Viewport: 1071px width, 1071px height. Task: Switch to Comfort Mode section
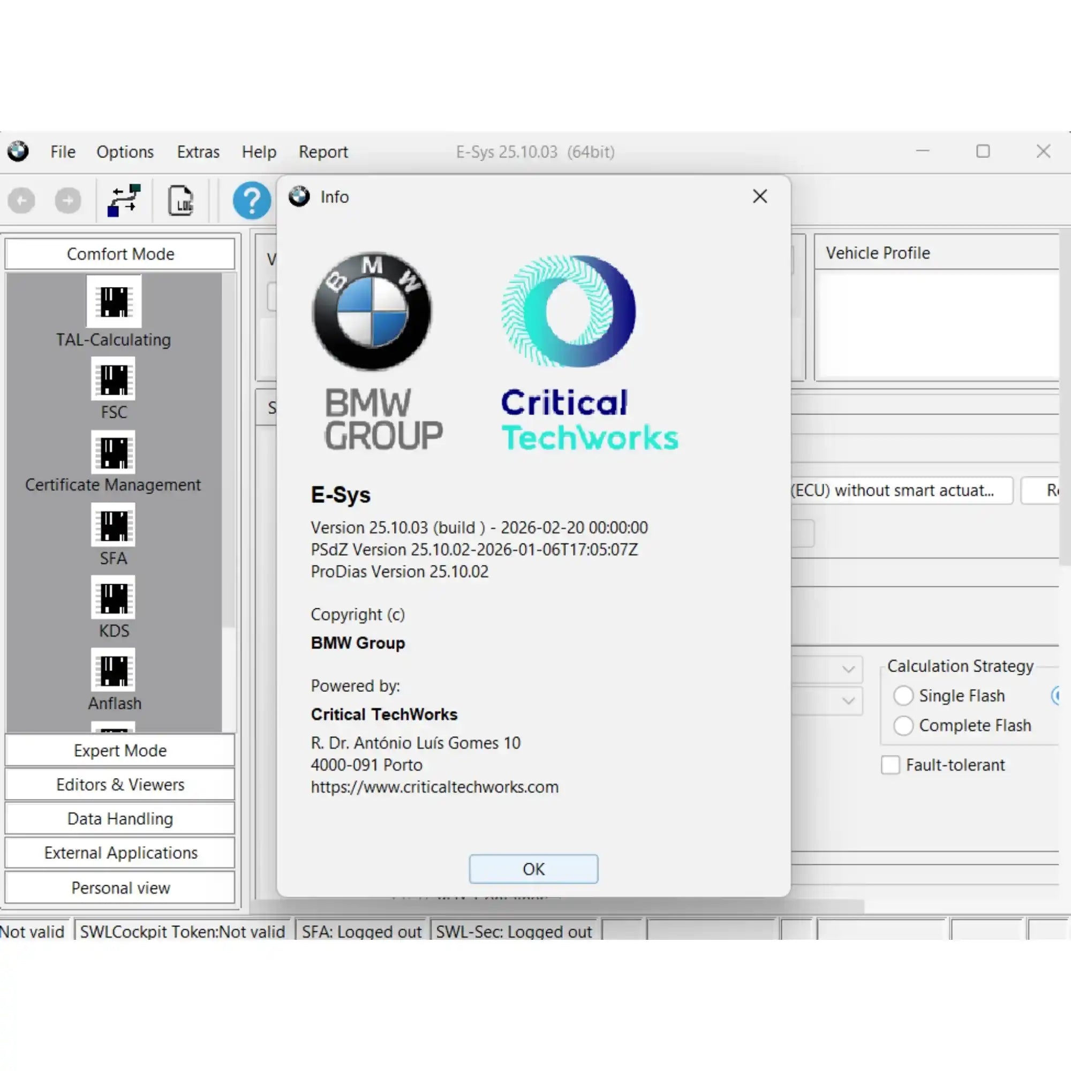[120, 254]
